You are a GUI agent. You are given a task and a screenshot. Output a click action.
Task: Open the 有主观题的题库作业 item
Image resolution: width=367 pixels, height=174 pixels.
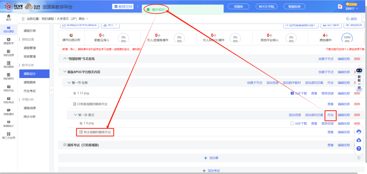[x=97, y=132]
